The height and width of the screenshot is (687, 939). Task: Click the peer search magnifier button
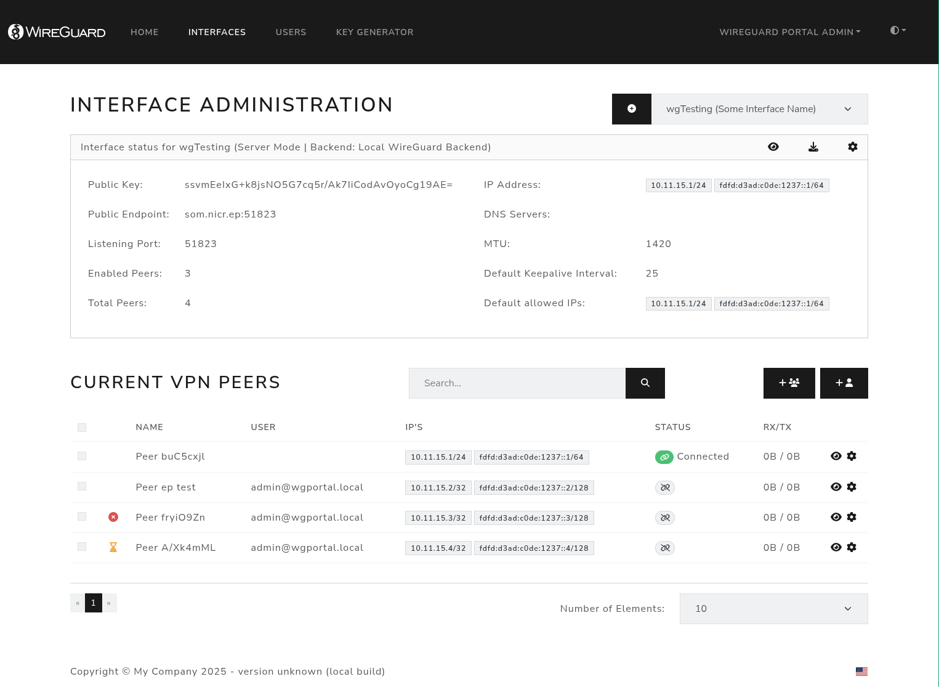[x=645, y=383]
